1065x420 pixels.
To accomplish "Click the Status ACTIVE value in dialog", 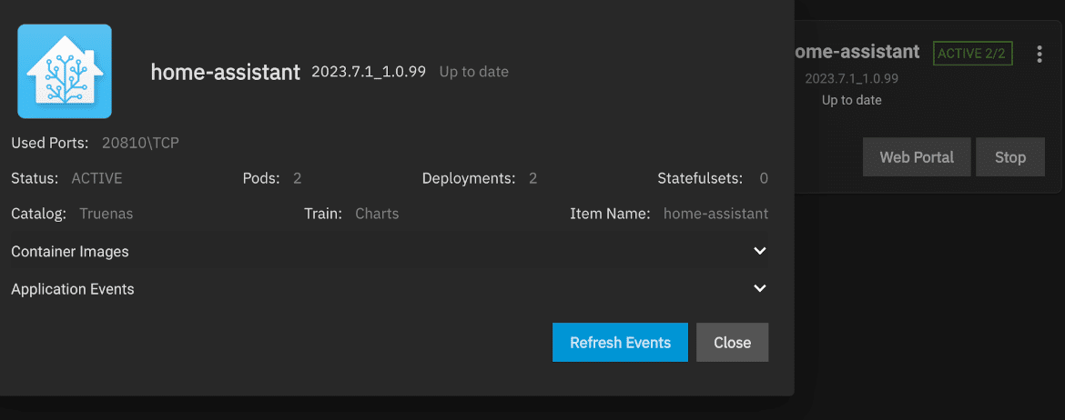I will pos(97,178).
